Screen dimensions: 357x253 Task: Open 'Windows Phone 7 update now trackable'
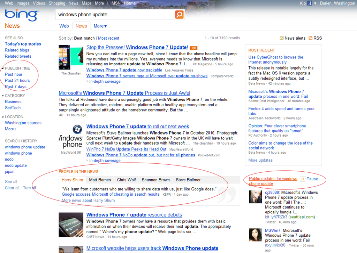click(124, 70)
